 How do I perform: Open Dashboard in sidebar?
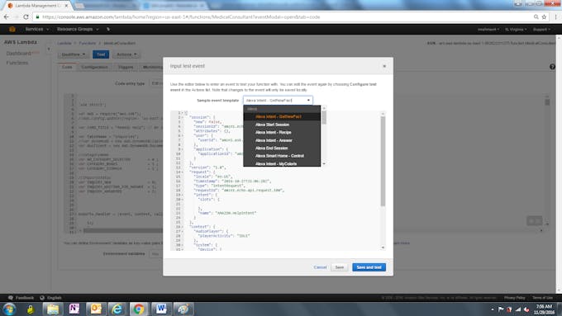pos(19,54)
